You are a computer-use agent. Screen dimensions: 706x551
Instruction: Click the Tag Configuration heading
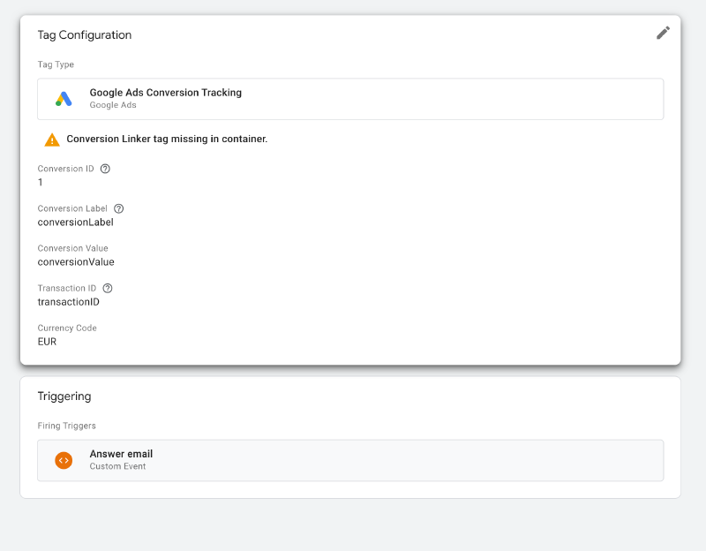click(x=83, y=34)
